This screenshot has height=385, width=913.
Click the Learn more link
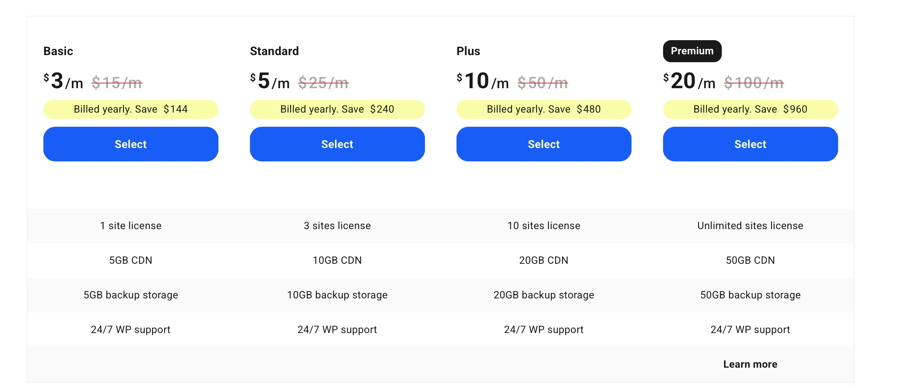coord(750,364)
